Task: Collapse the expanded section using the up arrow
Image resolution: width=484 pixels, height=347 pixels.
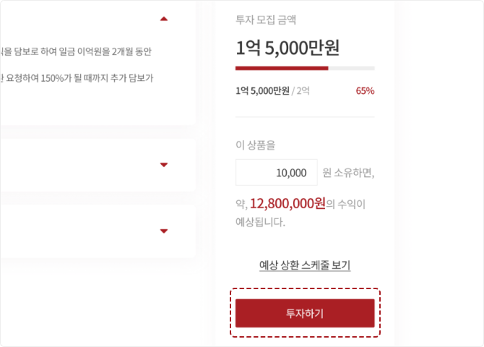Action: tap(164, 18)
